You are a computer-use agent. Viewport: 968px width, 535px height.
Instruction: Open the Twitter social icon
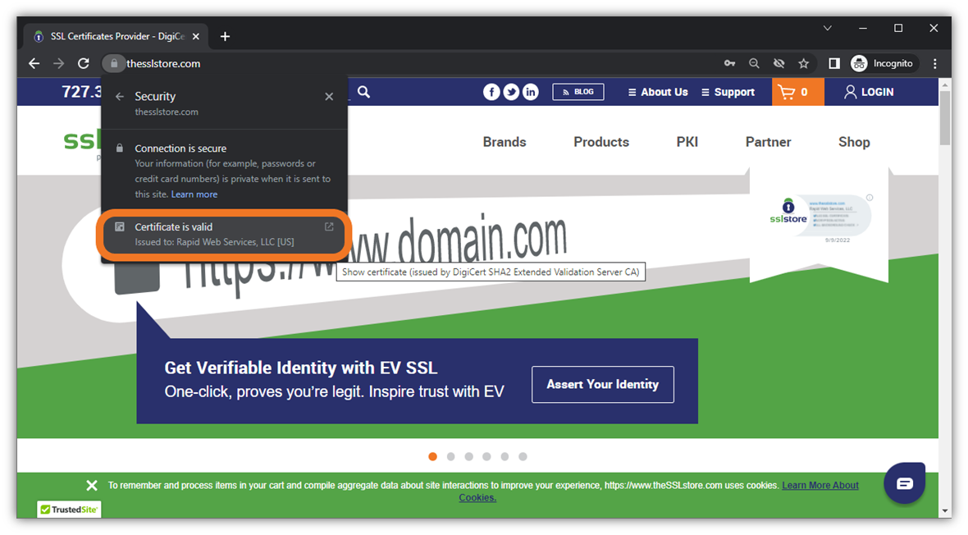[x=511, y=92]
